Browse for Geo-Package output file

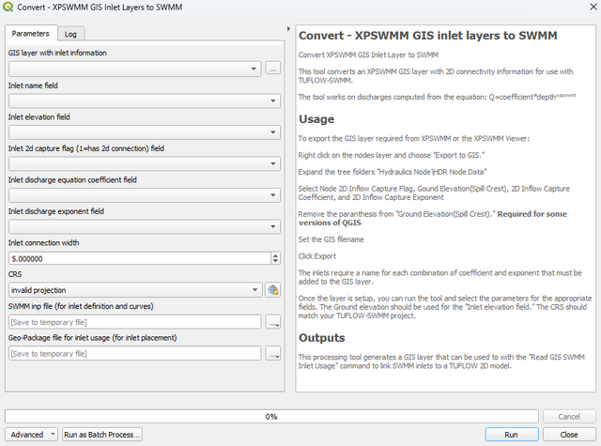point(273,354)
